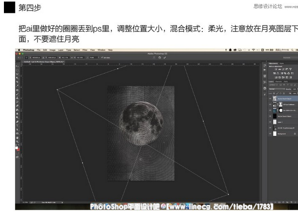Viewport: 298px width, 215px height.
Task: Select the Eraser tool
Action: tap(17, 106)
